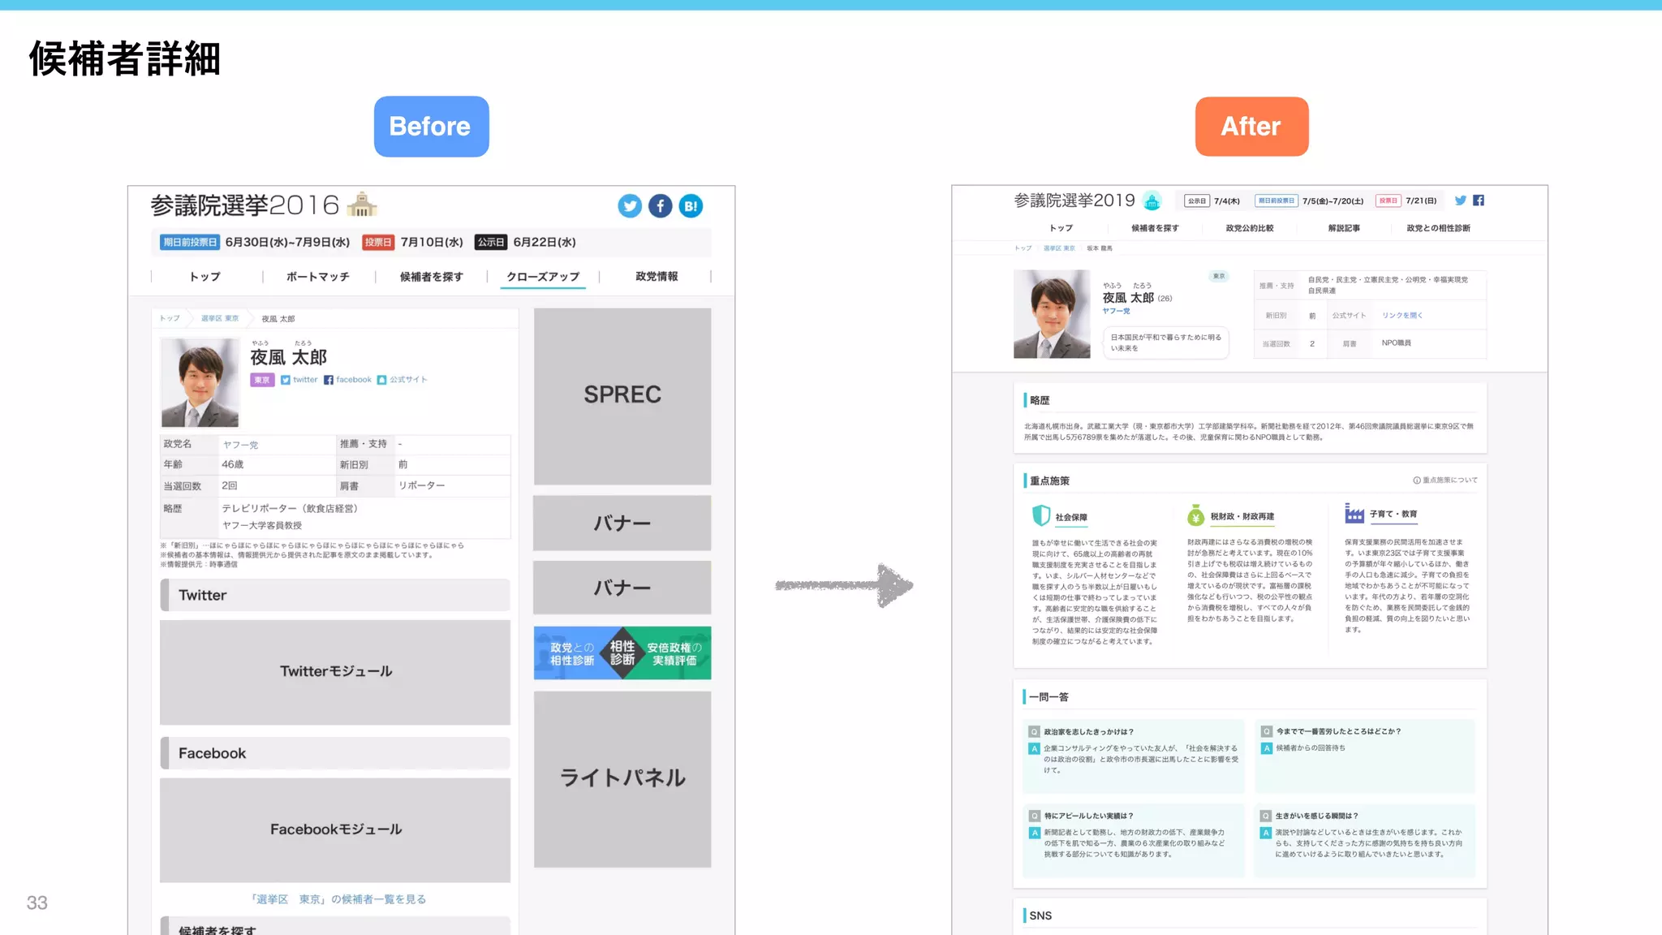
Task: Click the facebook text link in Before profile
Action: 354,380
